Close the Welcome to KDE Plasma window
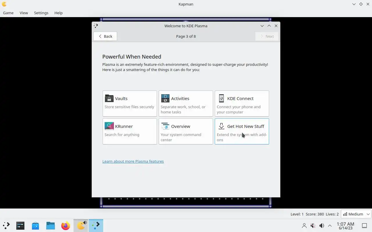 click(x=276, y=26)
